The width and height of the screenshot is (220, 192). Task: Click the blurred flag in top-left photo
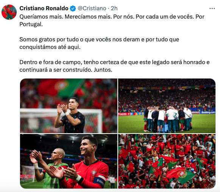[x=59, y=87]
